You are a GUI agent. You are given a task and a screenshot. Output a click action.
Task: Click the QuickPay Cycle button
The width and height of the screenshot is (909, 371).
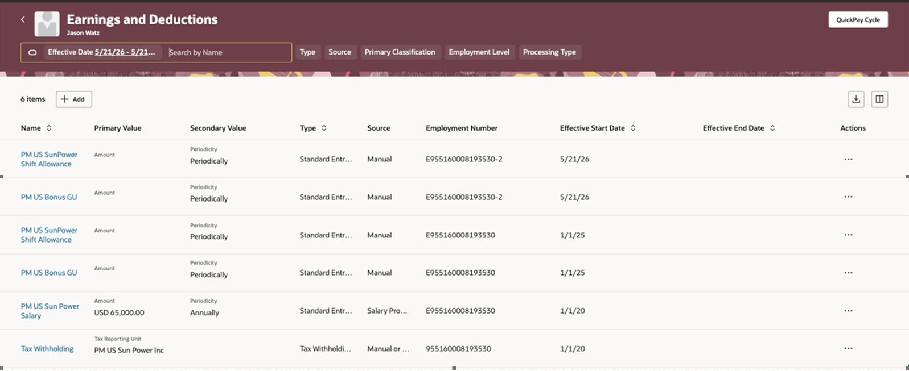(858, 20)
